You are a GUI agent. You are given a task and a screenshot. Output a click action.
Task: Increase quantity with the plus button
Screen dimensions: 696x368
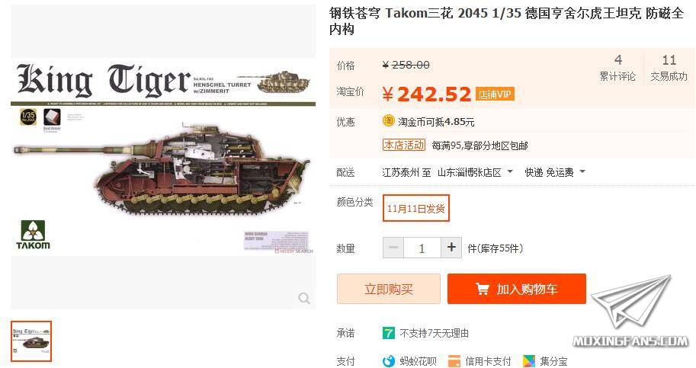(x=451, y=248)
